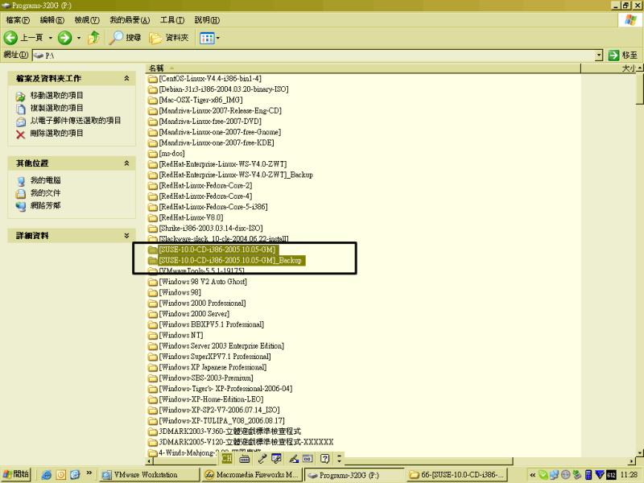The height and width of the screenshot is (483, 644).
Task: Open the 編輯(E) menu
Action: 52,19
